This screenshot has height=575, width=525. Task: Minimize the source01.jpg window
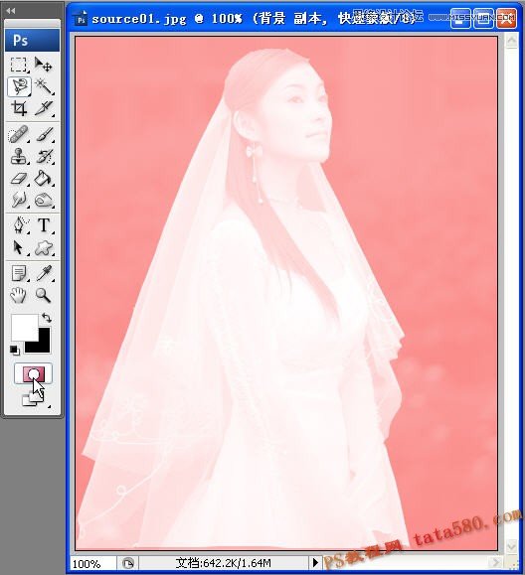click(460, 18)
